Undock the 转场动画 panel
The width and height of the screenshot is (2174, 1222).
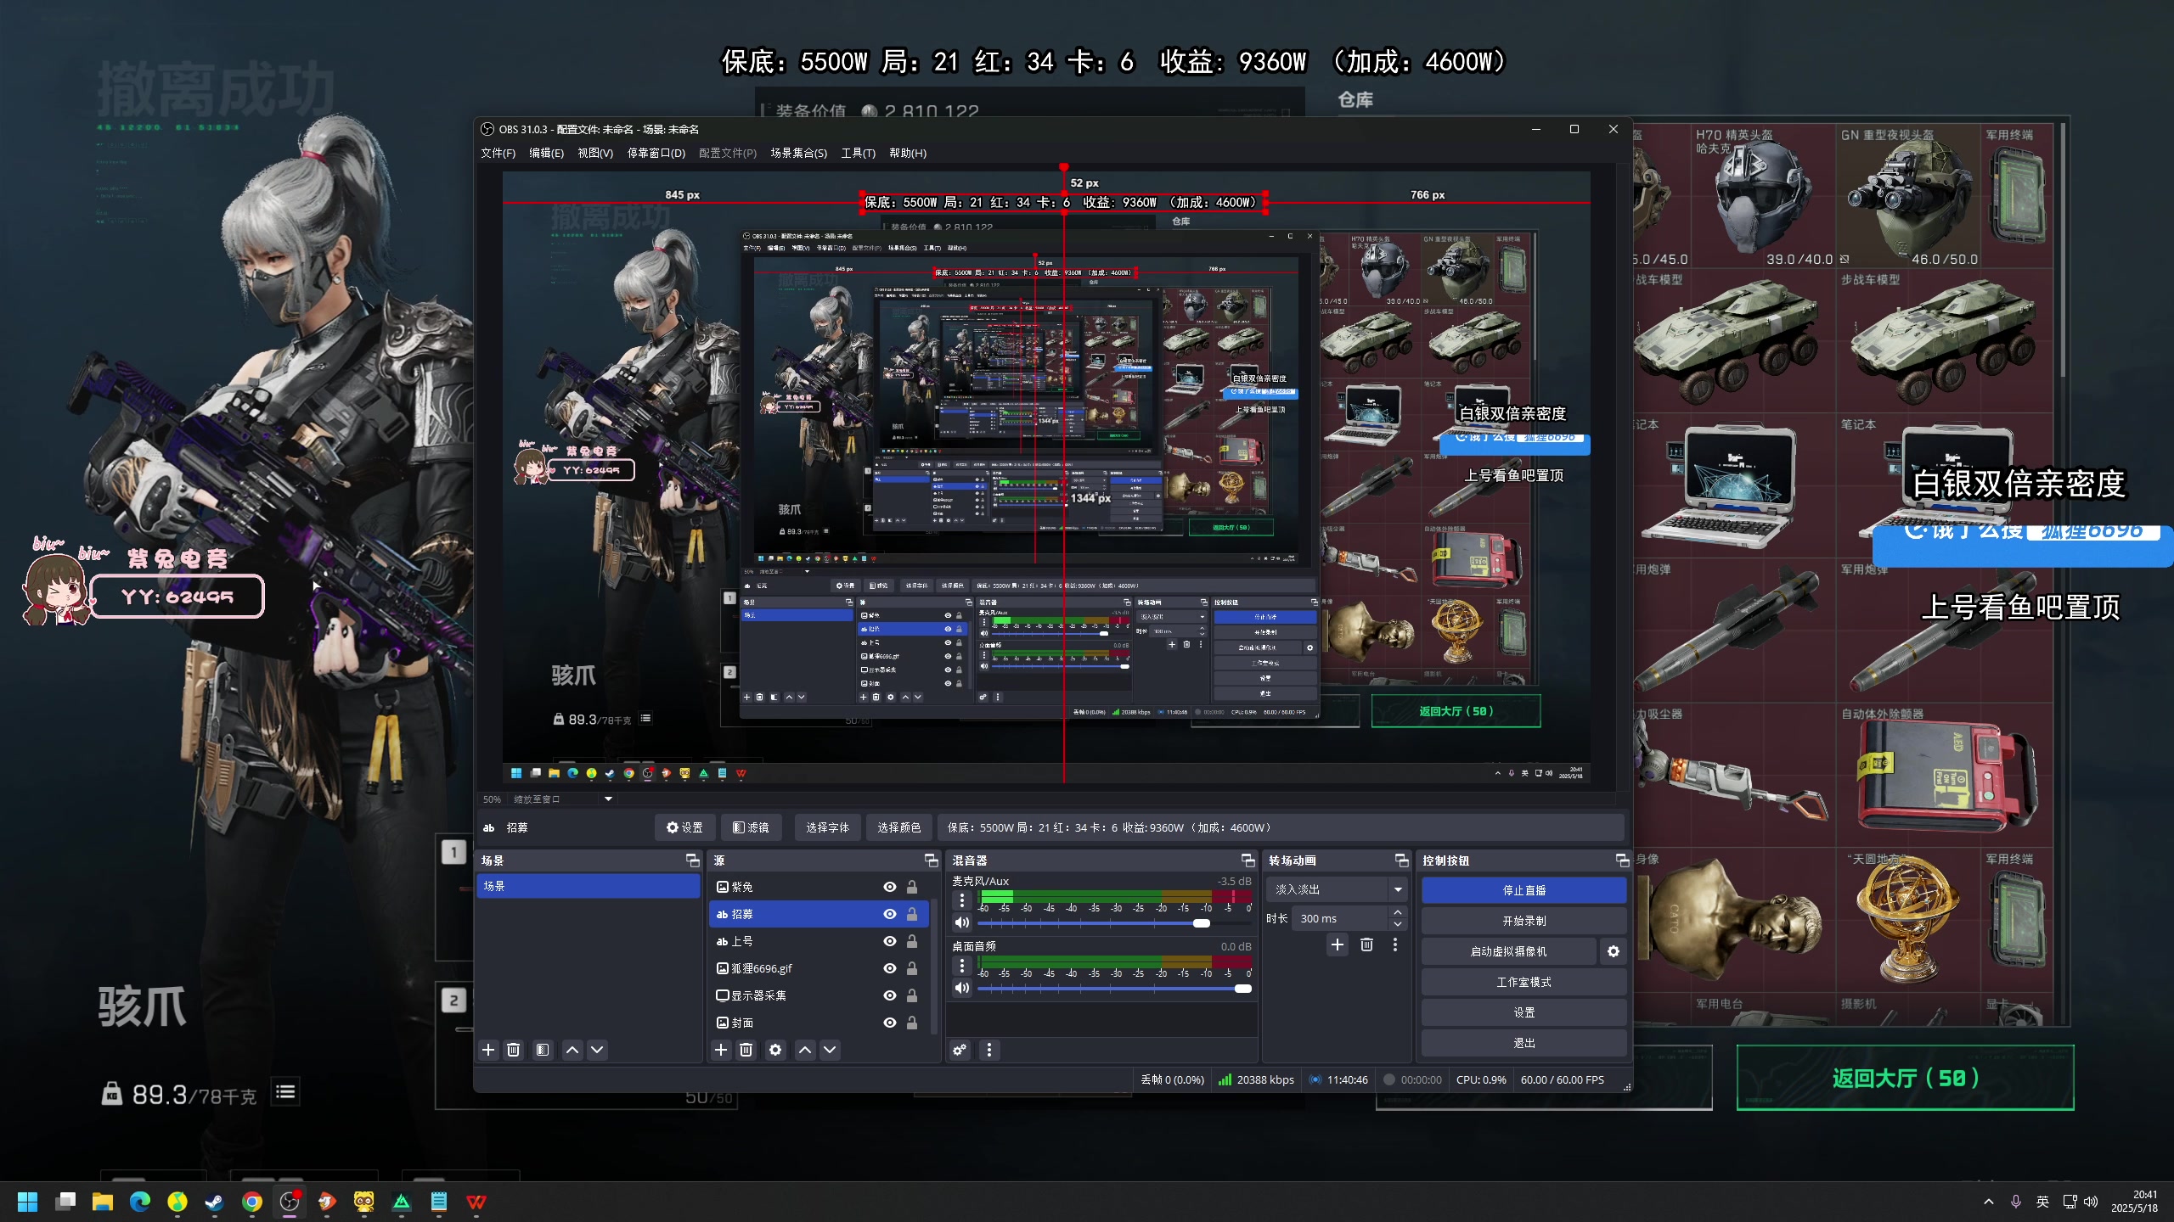click(1402, 860)
